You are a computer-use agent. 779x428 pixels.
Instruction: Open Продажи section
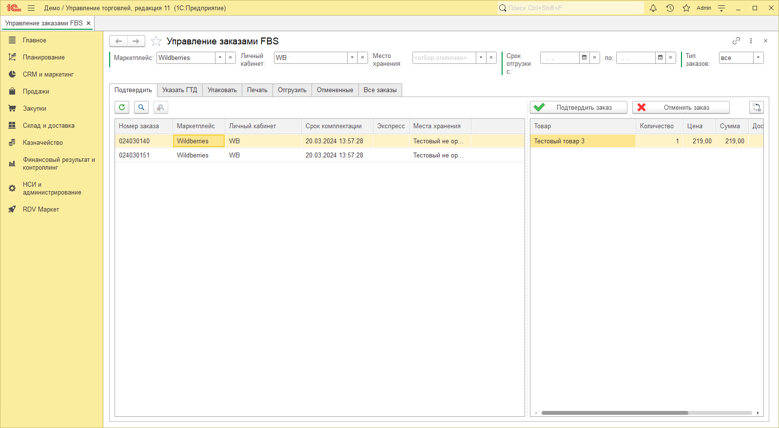52,91
